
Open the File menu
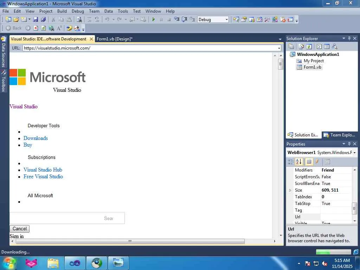coord(6,11)
